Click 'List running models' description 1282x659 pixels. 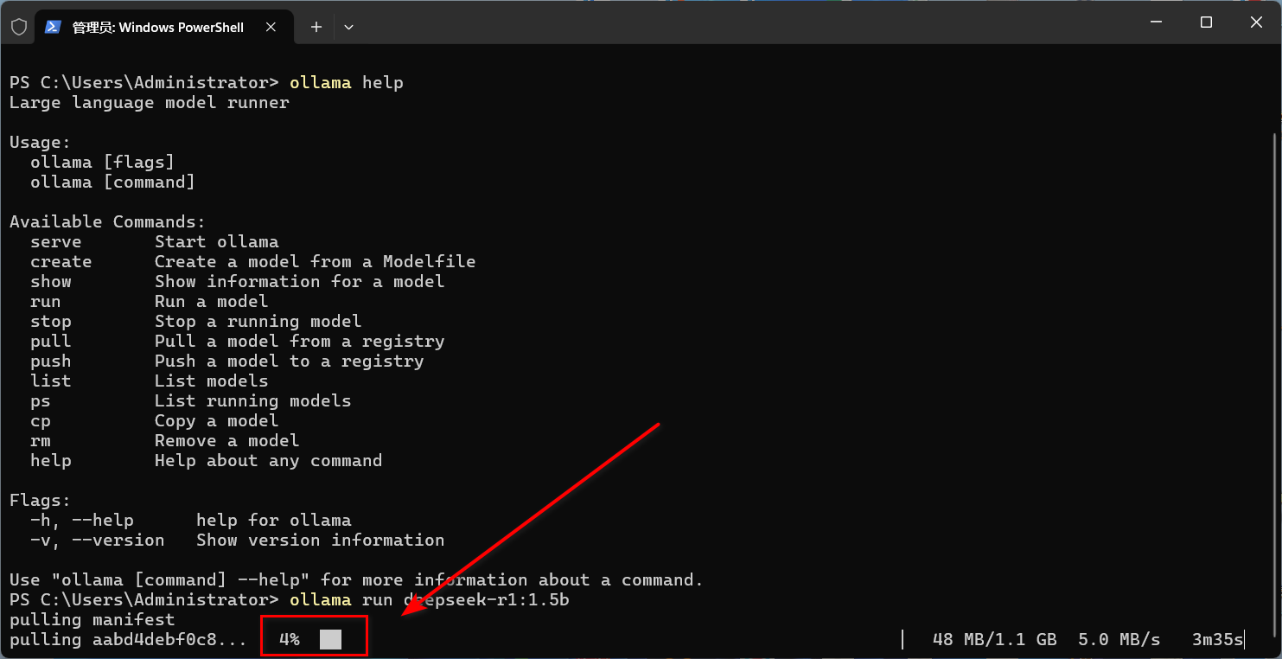coord(253,401)
